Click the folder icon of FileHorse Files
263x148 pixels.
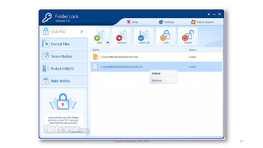(x=96, y=57)
